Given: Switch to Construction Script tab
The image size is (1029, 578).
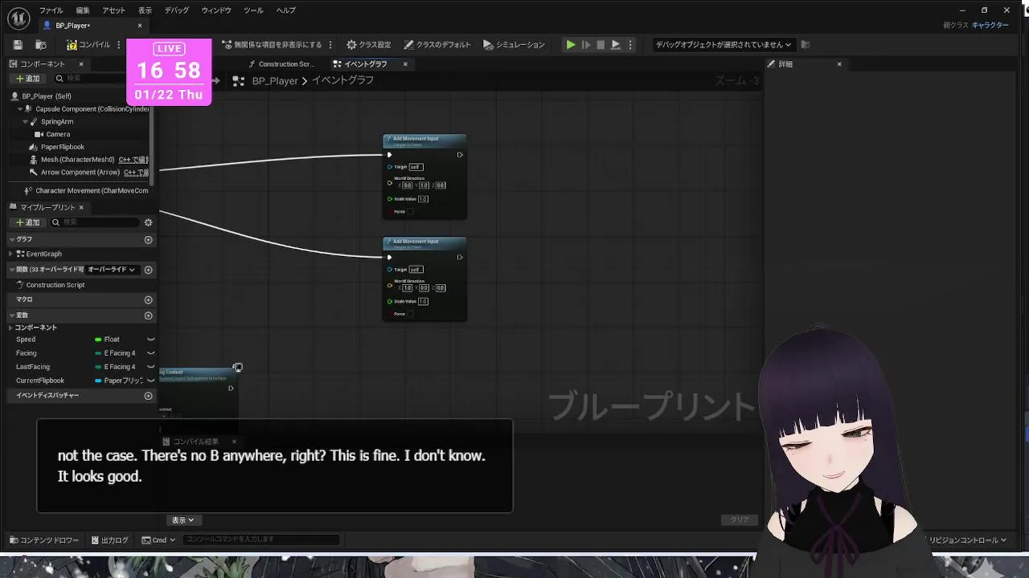Looking at the screenshot, I should point(281,64).
